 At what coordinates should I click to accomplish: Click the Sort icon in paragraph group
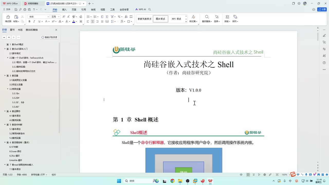126,17
